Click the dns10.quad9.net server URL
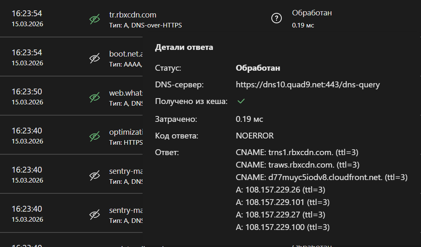Viewport: 421px width, 247px height. coord(308,85)
